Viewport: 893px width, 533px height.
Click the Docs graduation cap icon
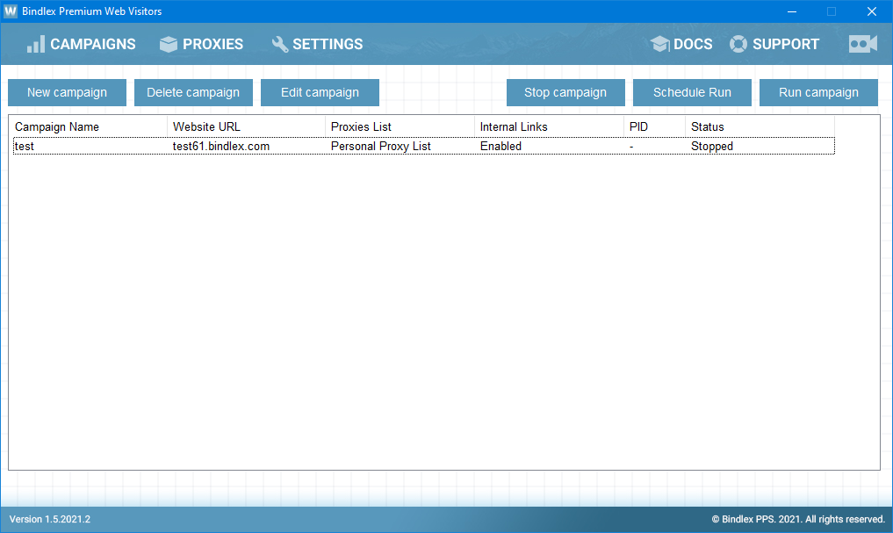pos(660,44)
